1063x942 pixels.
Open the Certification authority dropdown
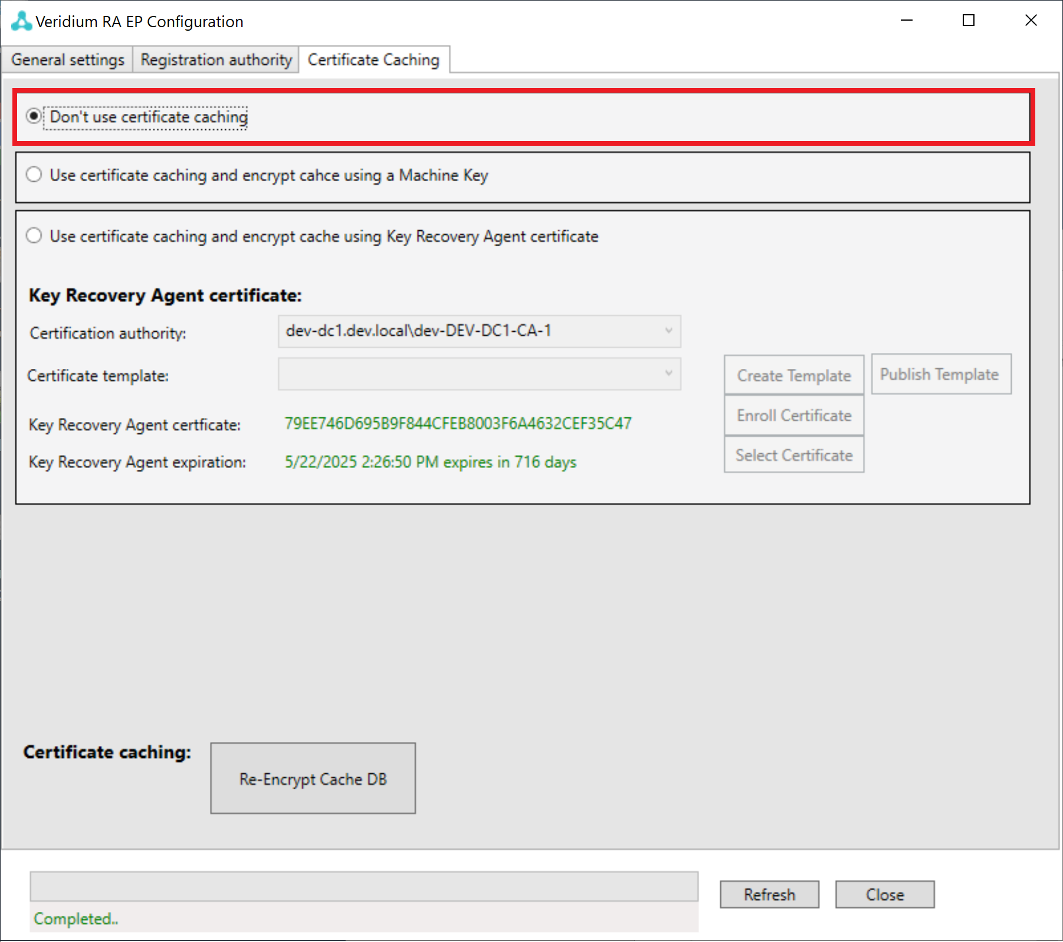point(479,331)
